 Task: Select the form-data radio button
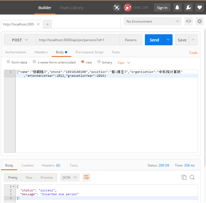pyautogui.click(x=8, y=62)
